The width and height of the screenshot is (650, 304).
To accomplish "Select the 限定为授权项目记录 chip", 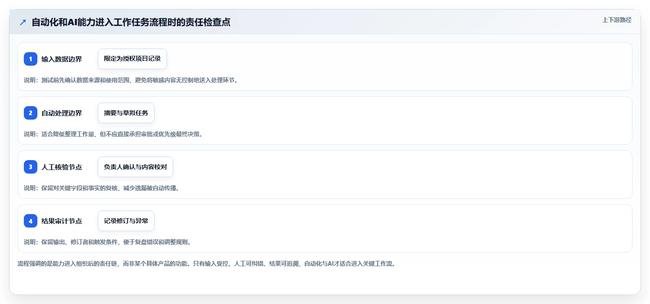I will (x=132, y=59).
